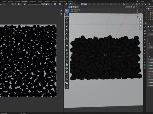Image resolution: width=153 pixels, height=114 pixels.
Task: Open the Material properties tab
Action: [145, 68]
